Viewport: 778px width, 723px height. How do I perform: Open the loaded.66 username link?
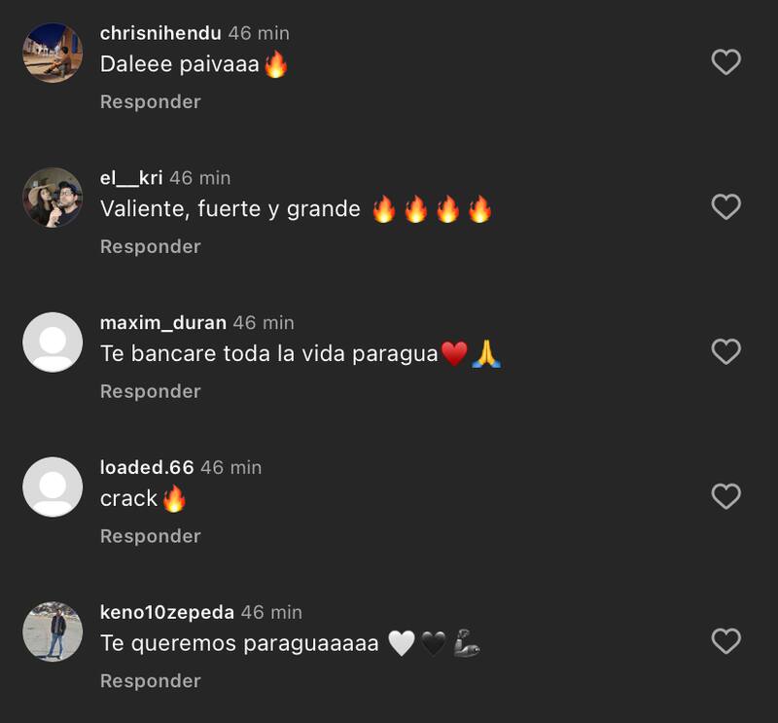[147, 467]
